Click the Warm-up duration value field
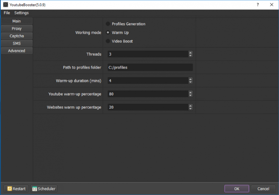Screen dimensions: 279x195 148,81
